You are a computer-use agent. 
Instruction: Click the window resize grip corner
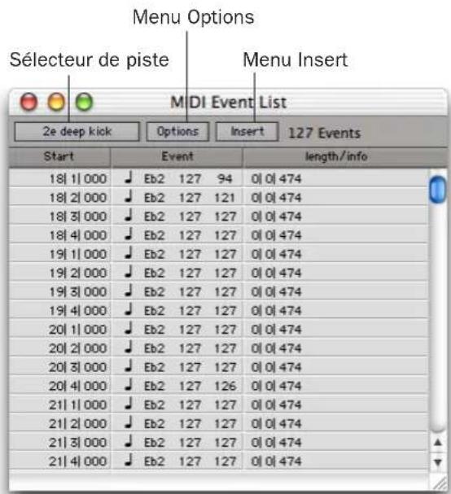(440, 483)
